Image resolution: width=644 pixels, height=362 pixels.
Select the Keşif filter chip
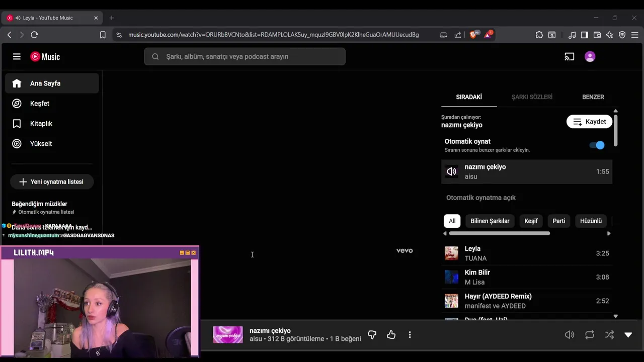point(531,221)
